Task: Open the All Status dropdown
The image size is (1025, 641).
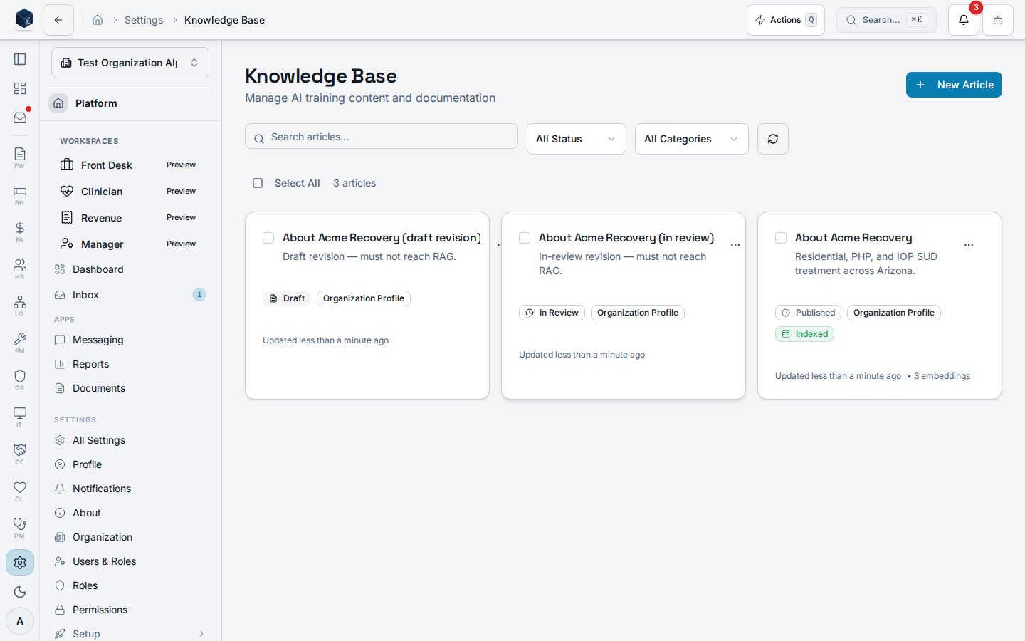Action: pyautogui.click(x=577, y=139)
